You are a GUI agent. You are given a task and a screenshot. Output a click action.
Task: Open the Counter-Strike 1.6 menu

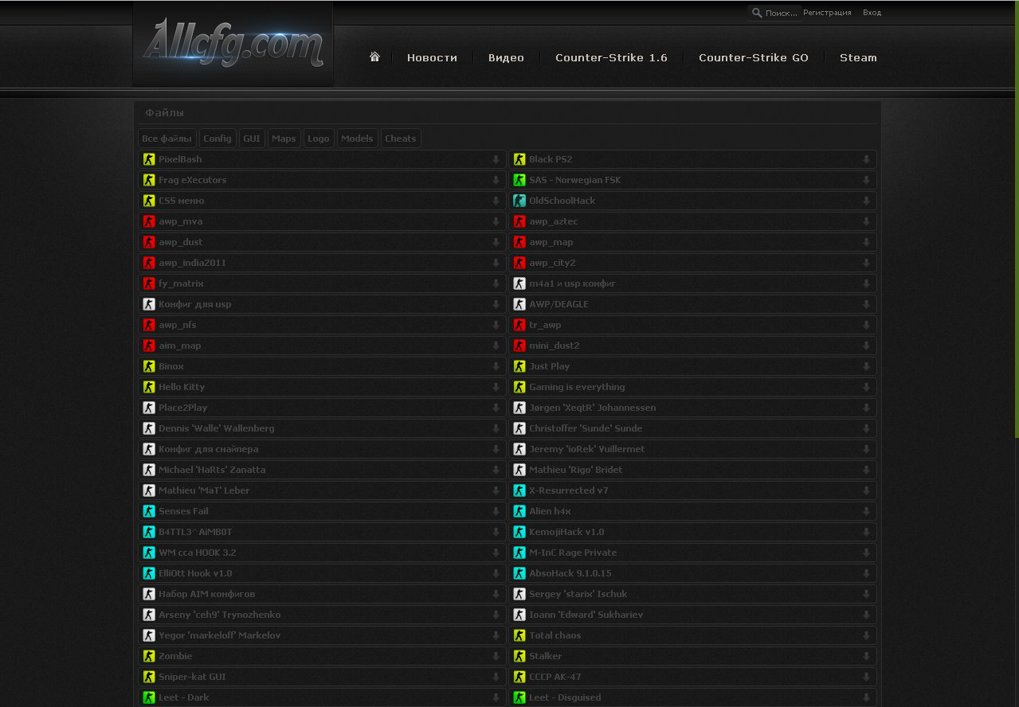pyautogui.click(x=611, y=57)
